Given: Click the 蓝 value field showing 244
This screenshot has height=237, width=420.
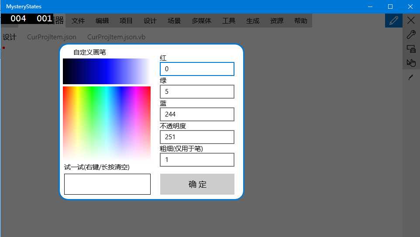Looking at the screenshot, I should pyautogui.click(x=197, y=114).
